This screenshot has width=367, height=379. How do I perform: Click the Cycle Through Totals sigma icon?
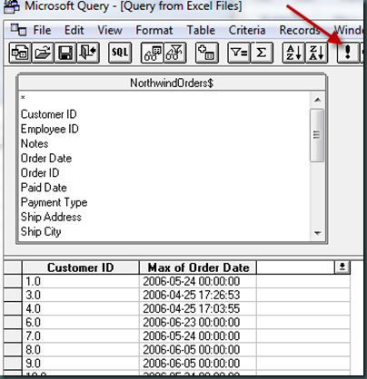coord(262,53)
